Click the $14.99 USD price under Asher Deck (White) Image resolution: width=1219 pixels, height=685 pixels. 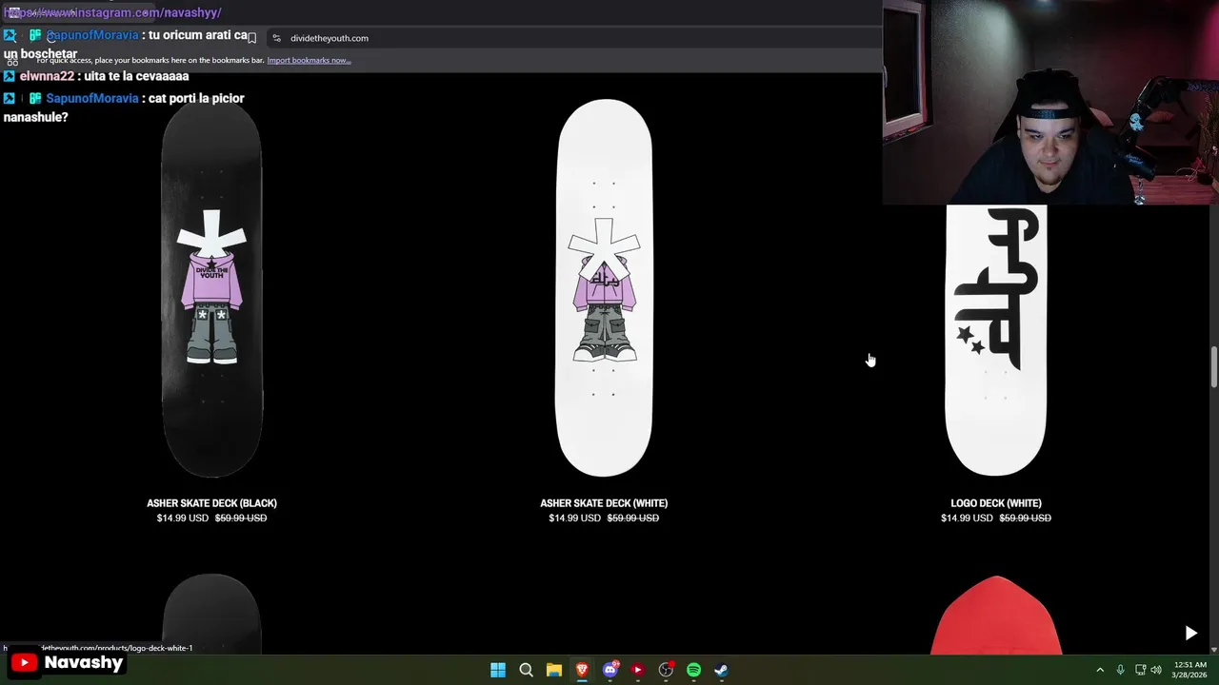(x=574, y=519)
